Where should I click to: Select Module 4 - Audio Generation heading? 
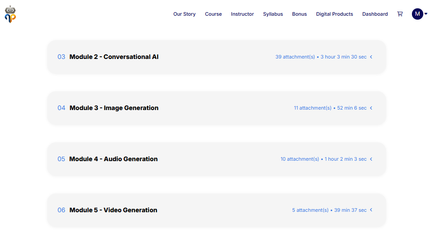tap(114, 159)
